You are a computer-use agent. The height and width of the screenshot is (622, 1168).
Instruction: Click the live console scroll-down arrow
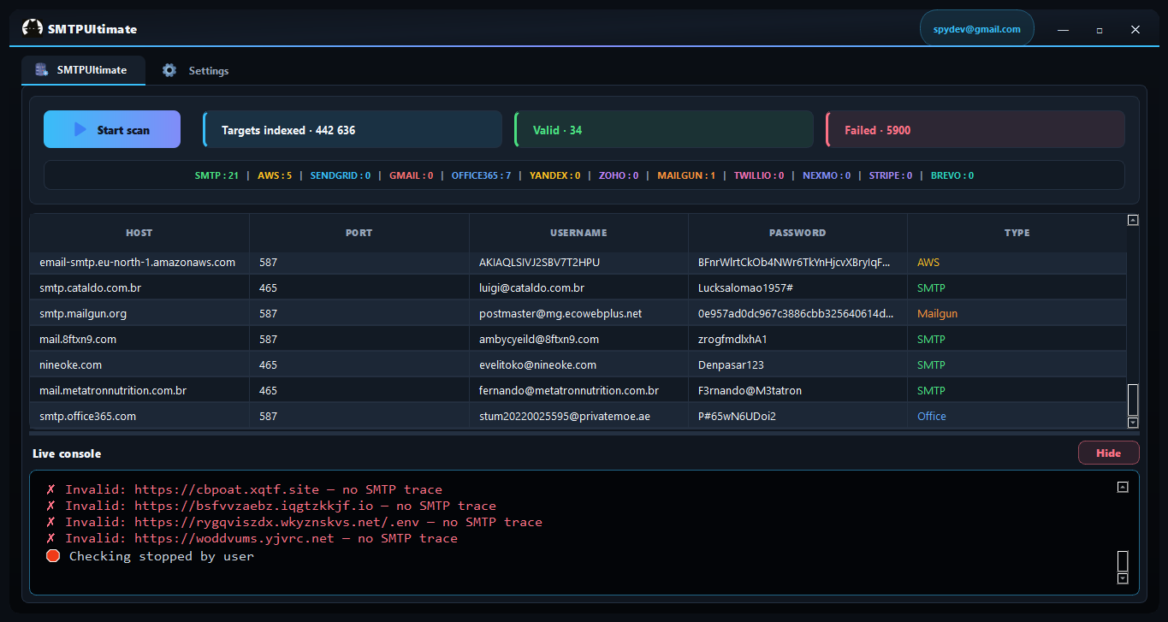[x=1123, y=579]
